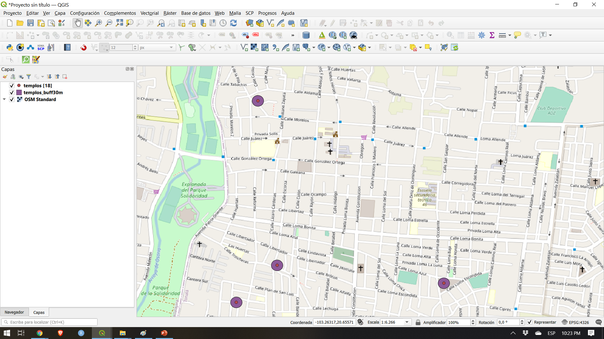Close the Capas panel with X icon
Image resolution: width=604 pixels, height=339 pixels.
(132, 69)
